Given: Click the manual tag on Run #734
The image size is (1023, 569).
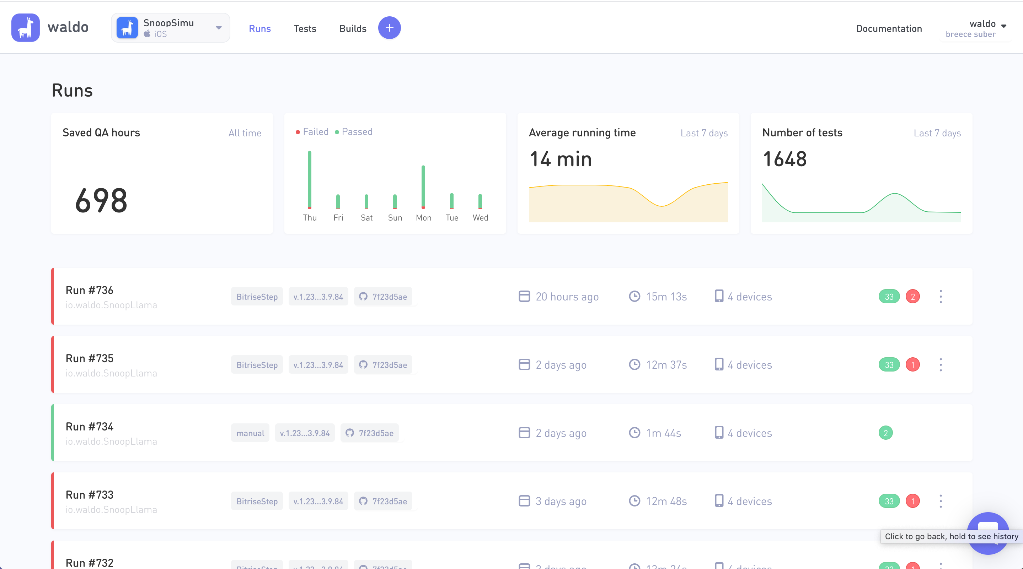Looking at the screenshot, I should (250, 433).
